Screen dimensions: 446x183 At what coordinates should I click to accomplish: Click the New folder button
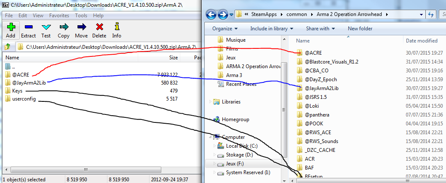click(360, 29)
